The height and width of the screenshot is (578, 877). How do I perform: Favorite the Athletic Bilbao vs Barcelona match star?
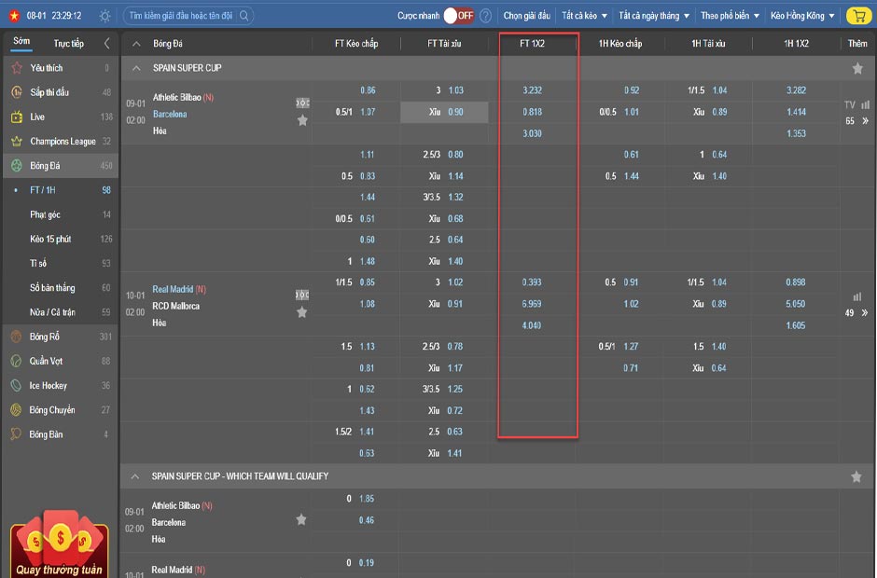pos(302,120)
